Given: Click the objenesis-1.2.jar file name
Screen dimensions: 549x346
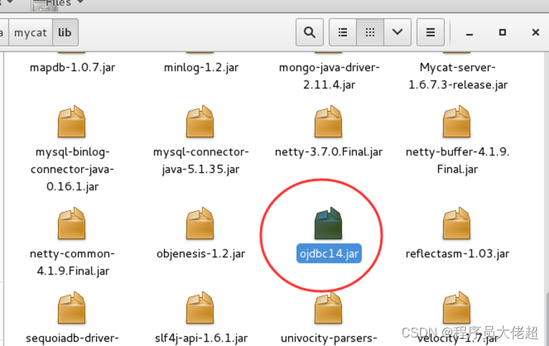Looking at the screenshot, I should (x=201, y=254).
